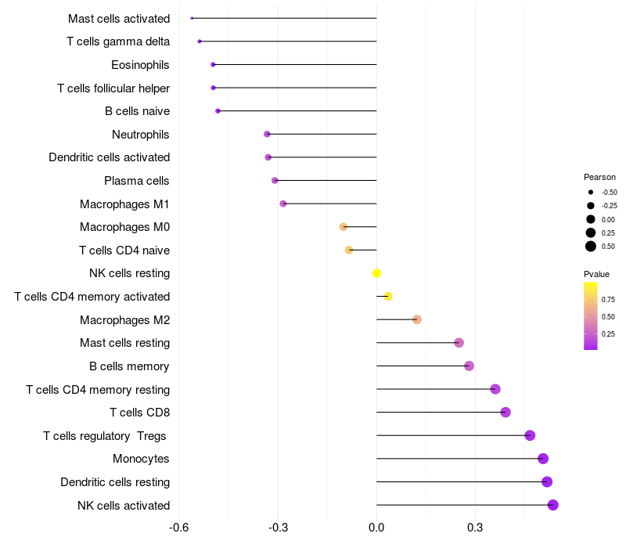626x548 pixels.
Task: Click the Eosinophils axis label
Action: coord(140,64)
